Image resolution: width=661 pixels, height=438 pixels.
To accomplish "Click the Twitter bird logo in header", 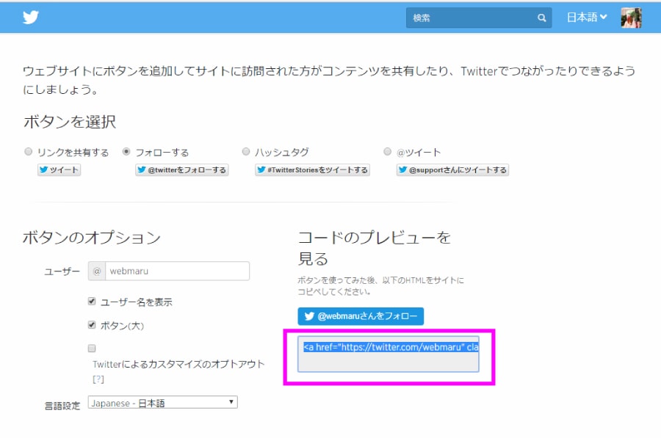I will pos(31,18).
